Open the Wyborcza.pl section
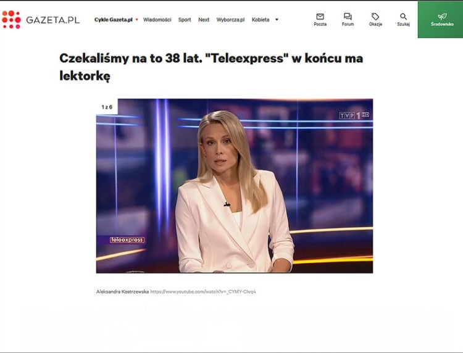This screenshot has height=353, width=463. (231, 20)
